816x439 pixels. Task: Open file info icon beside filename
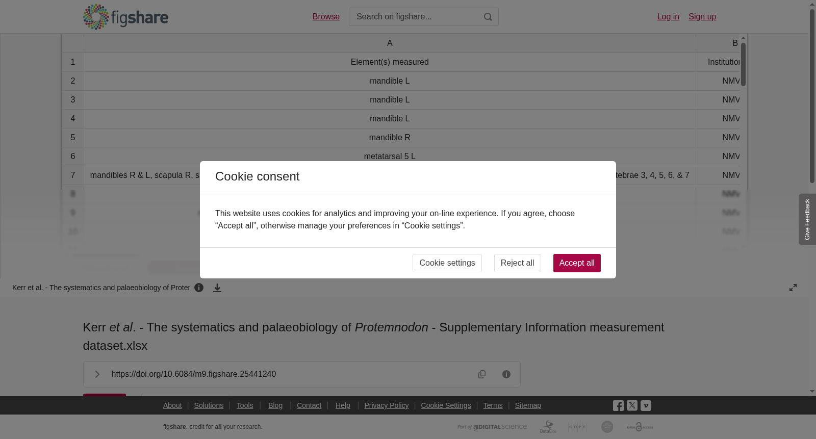coord(199,288)
